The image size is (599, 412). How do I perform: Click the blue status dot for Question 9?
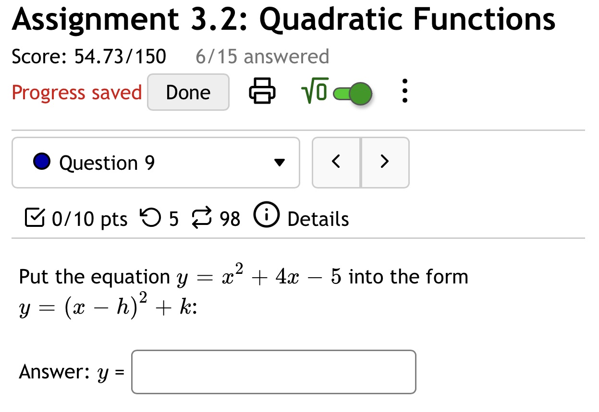pos(41,162)
